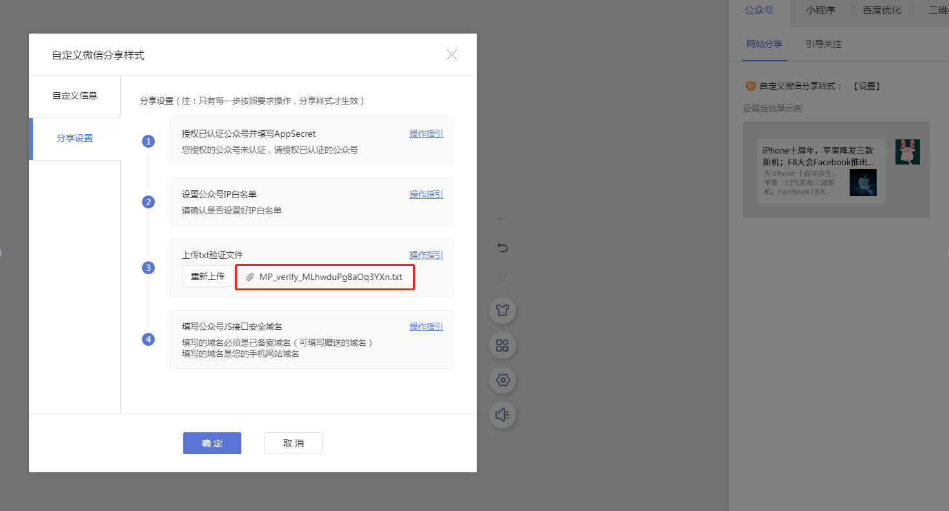
Task: Click the pink character avatar in preview
Action: pos(908,152)
